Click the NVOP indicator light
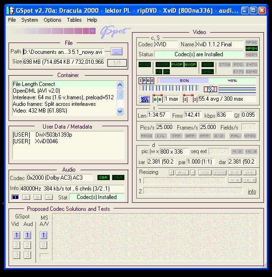Screen dimensions: 272x277 point(163,64)
